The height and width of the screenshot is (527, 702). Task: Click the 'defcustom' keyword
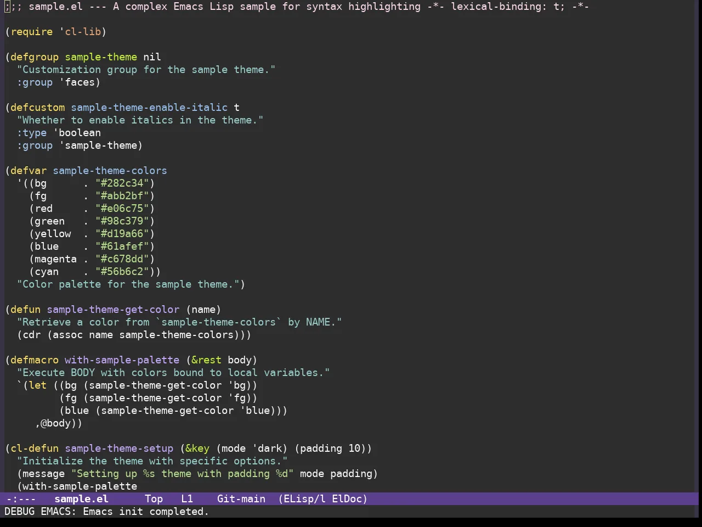37,107
